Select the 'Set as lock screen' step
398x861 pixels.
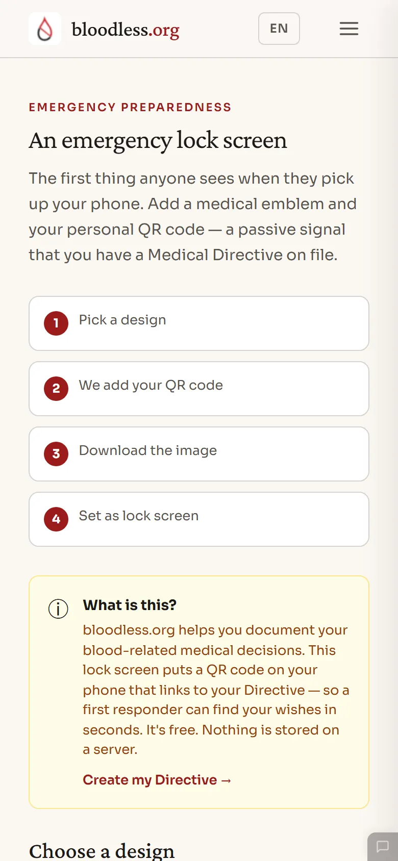pos(199,519)
